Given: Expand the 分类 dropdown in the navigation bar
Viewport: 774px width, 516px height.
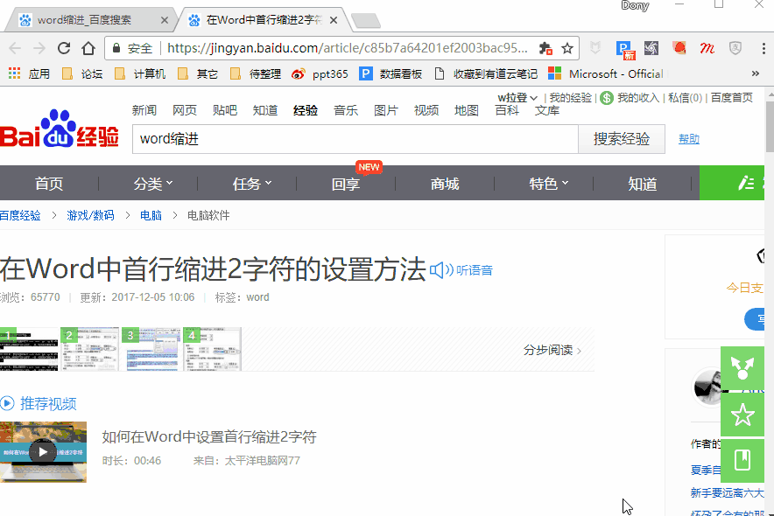Looking at the screenshot, I should [153, 184].
